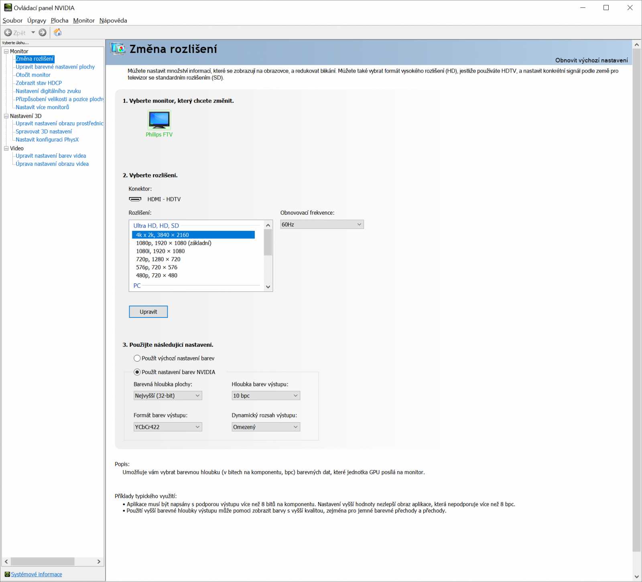Collapse the Video tree node

click(x=6, y=149)
